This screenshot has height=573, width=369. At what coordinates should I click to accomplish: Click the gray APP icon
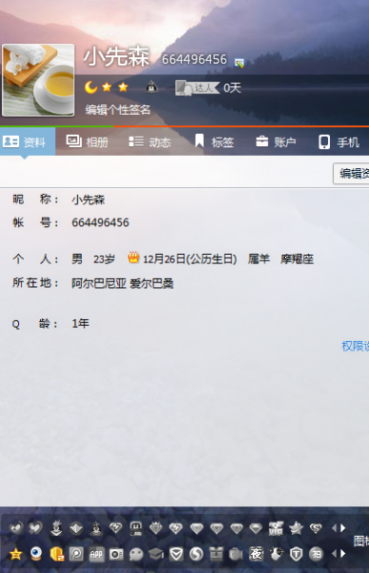(96, 554)
